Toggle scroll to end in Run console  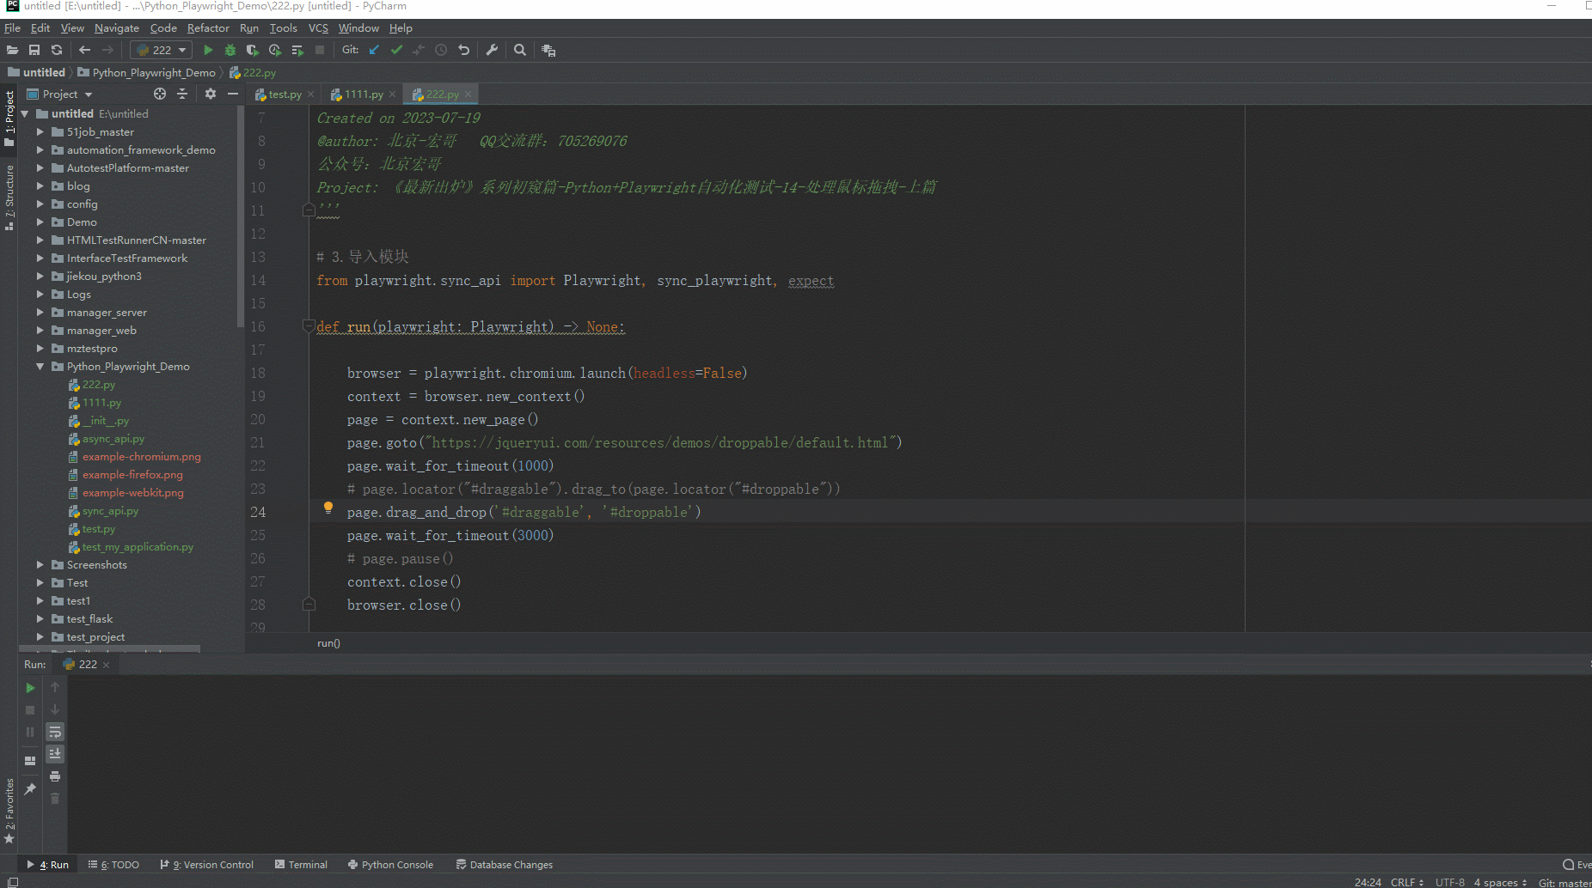(x=55, y=754)
